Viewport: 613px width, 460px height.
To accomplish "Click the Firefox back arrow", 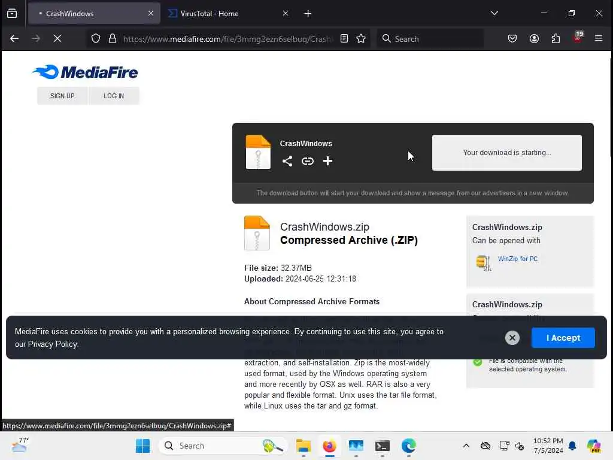I will click(14, 38).
